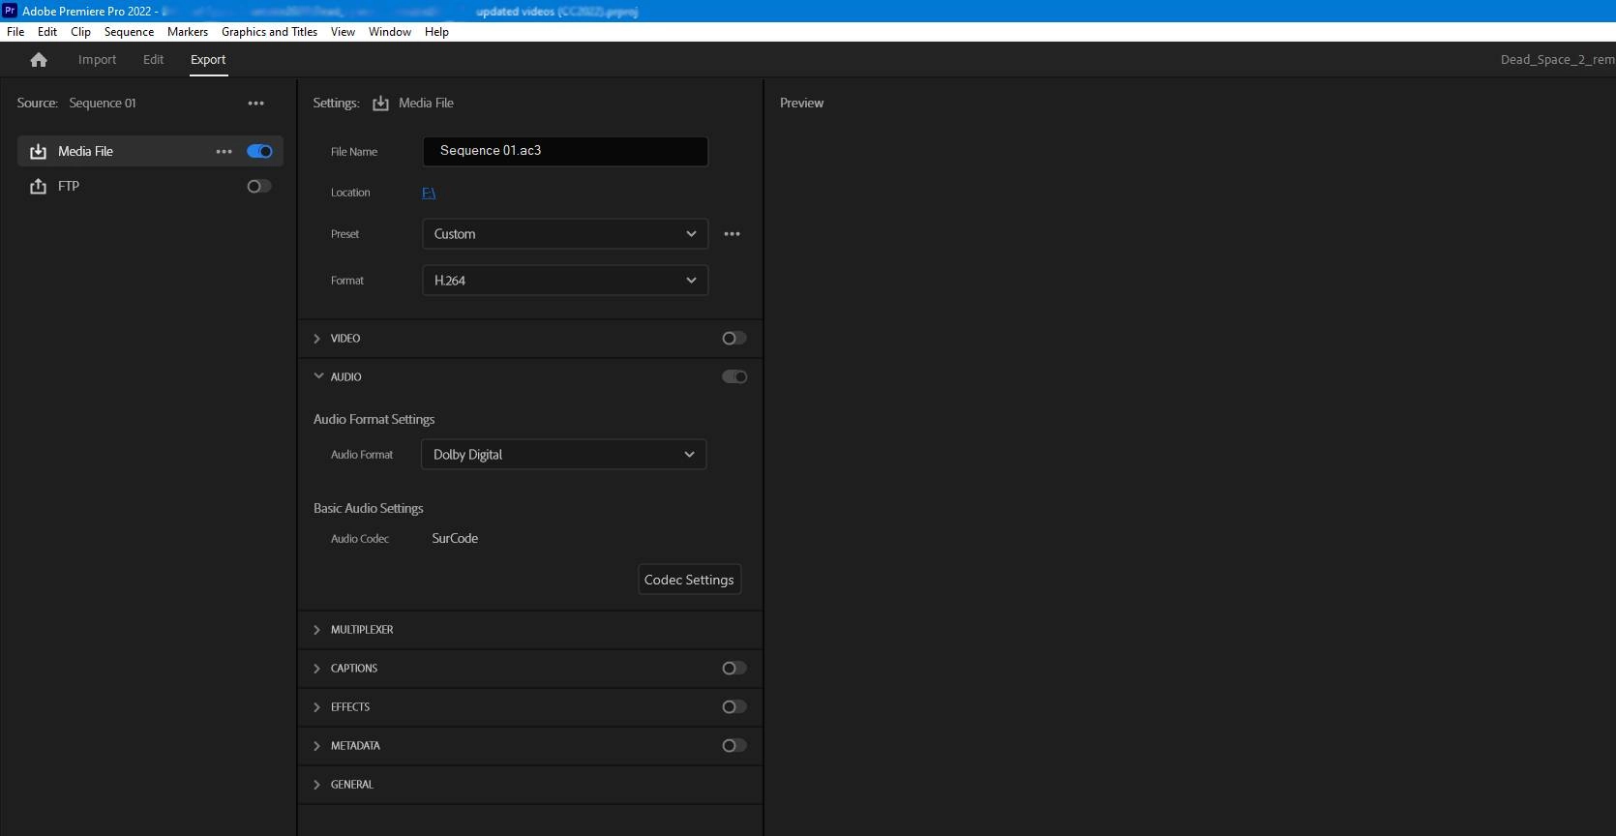The image size is (1616, 836).
Task: Click the Media File export icon in sidebar
Action: (39, 152)
